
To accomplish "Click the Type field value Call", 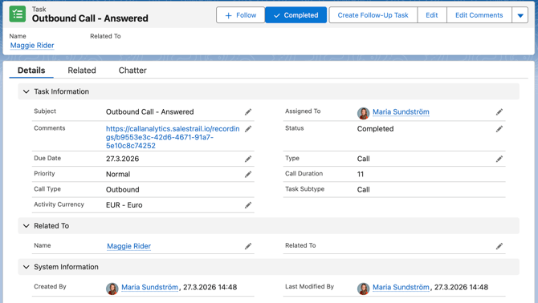I will pos(363,159).
